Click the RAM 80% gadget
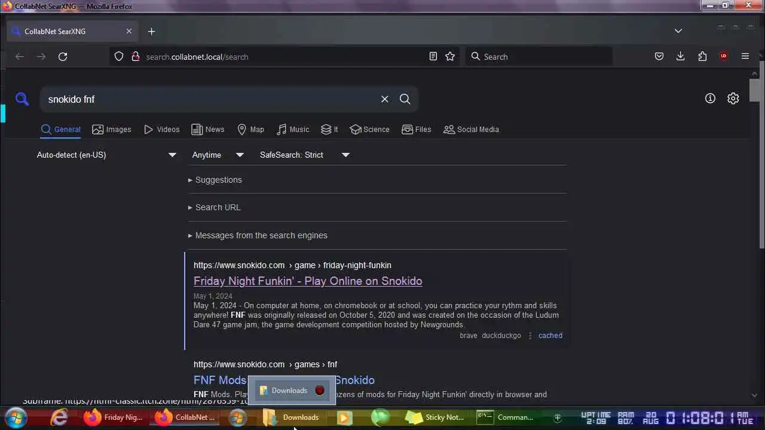 coord(626,417)
